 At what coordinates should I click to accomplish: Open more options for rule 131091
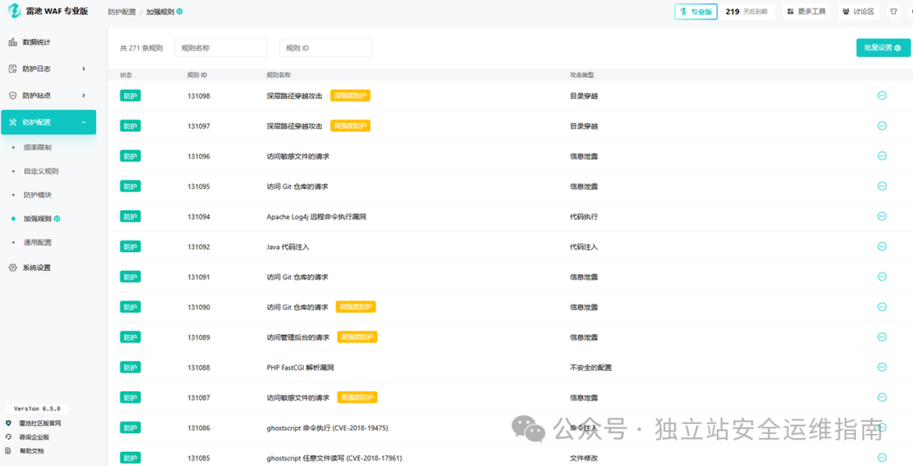(882, 277)
